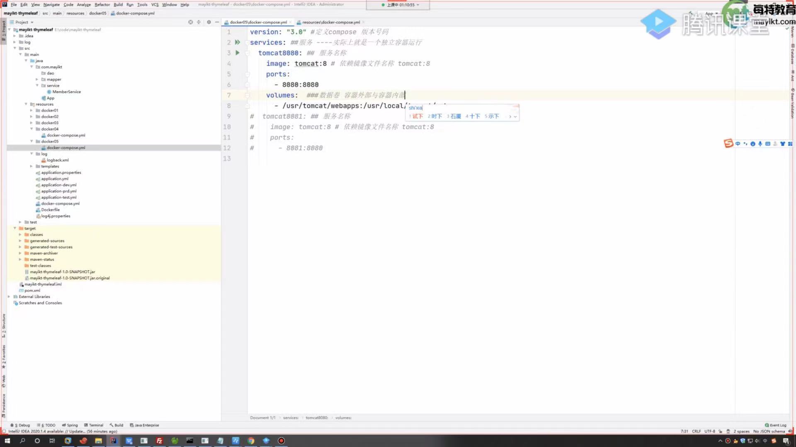Hide the Project tool window
Screen dimensions: 796x447
pyautogui.click(x=217, y=22)
